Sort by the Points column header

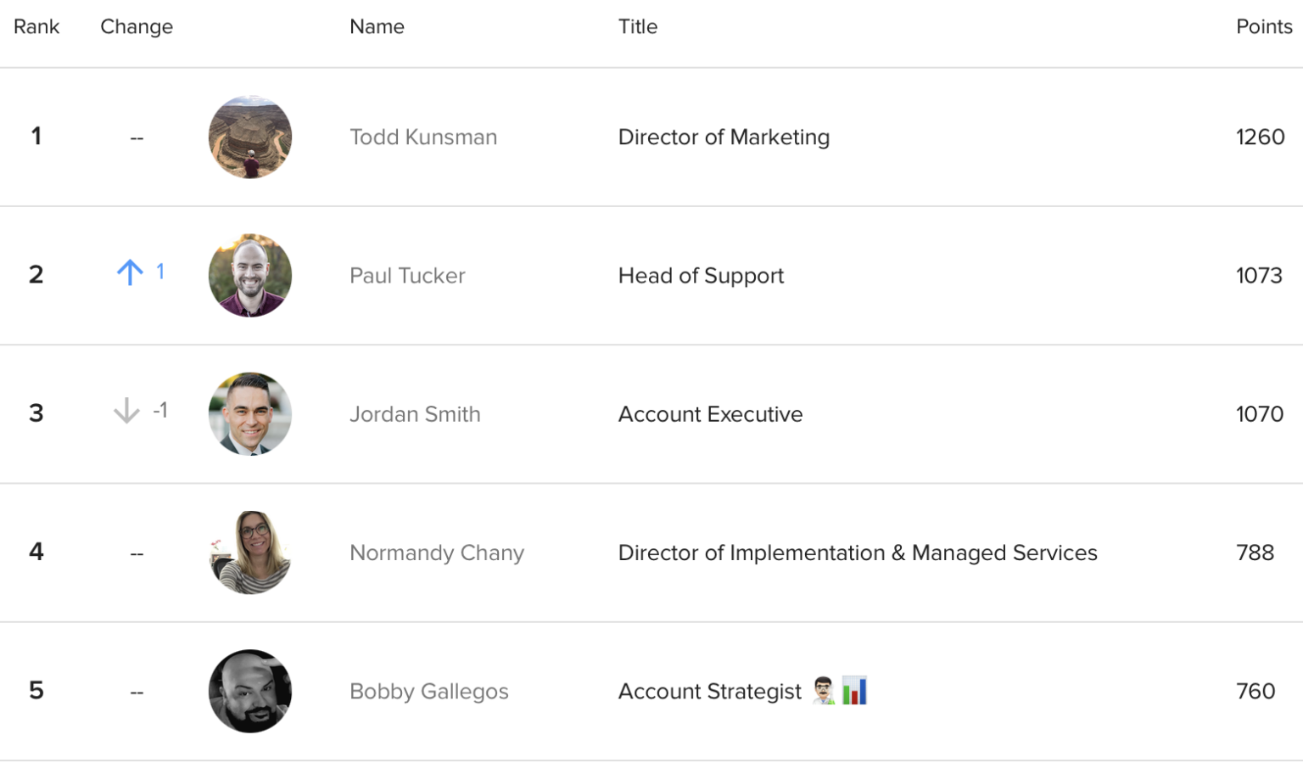pyautogui.click(x=1264, y=26)
